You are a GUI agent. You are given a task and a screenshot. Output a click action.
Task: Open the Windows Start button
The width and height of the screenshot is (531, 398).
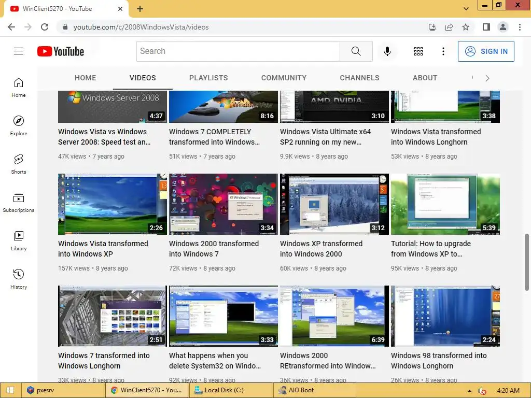(10, 390)
